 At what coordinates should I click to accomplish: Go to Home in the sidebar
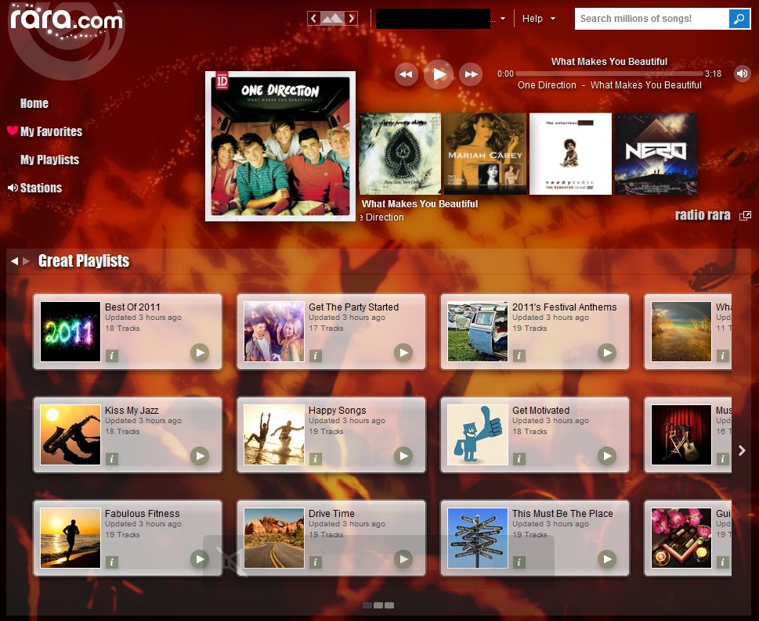(34, 103)
